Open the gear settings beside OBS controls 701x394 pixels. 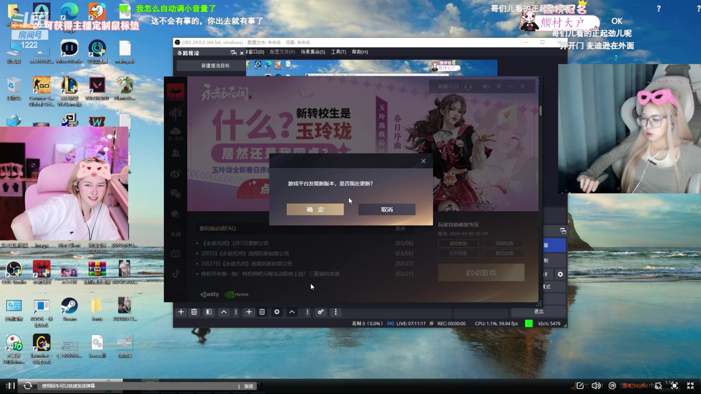560,274
